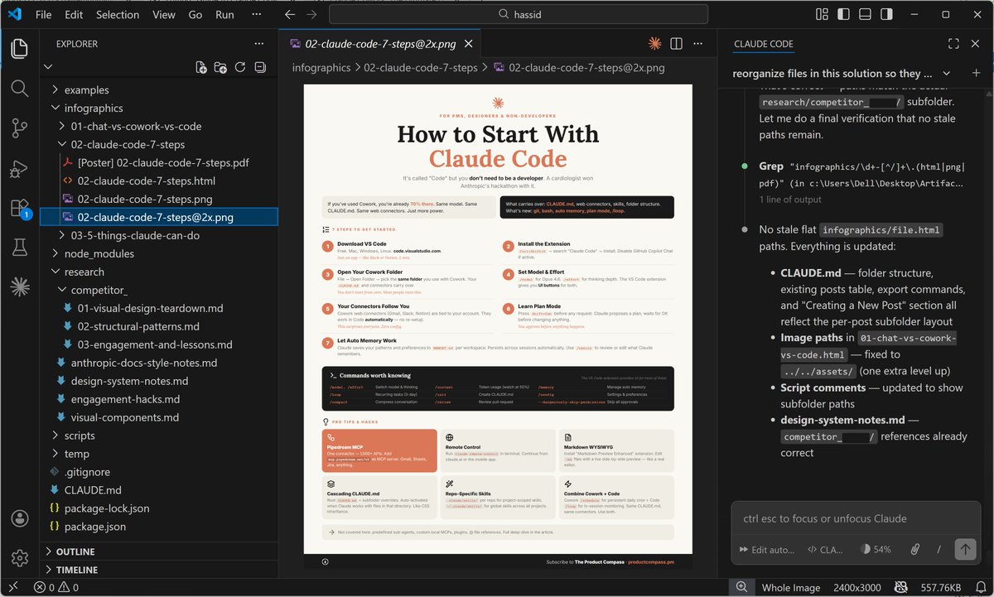This screenshot has height=597, width=994.
Task: Open the Accounts menu icon
Action: [x=20, y=519]
